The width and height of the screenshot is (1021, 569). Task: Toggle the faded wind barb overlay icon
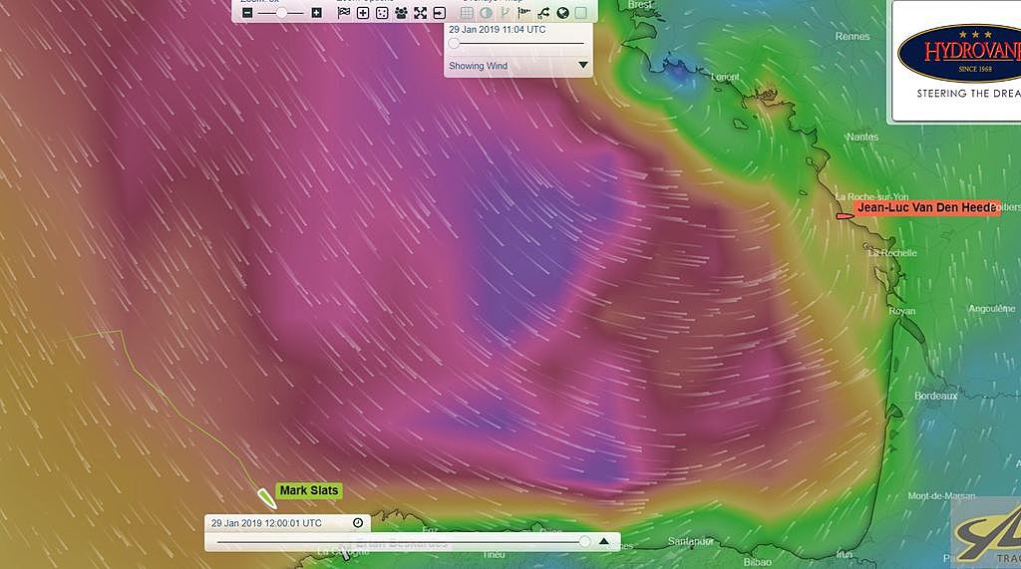(505, 12)
